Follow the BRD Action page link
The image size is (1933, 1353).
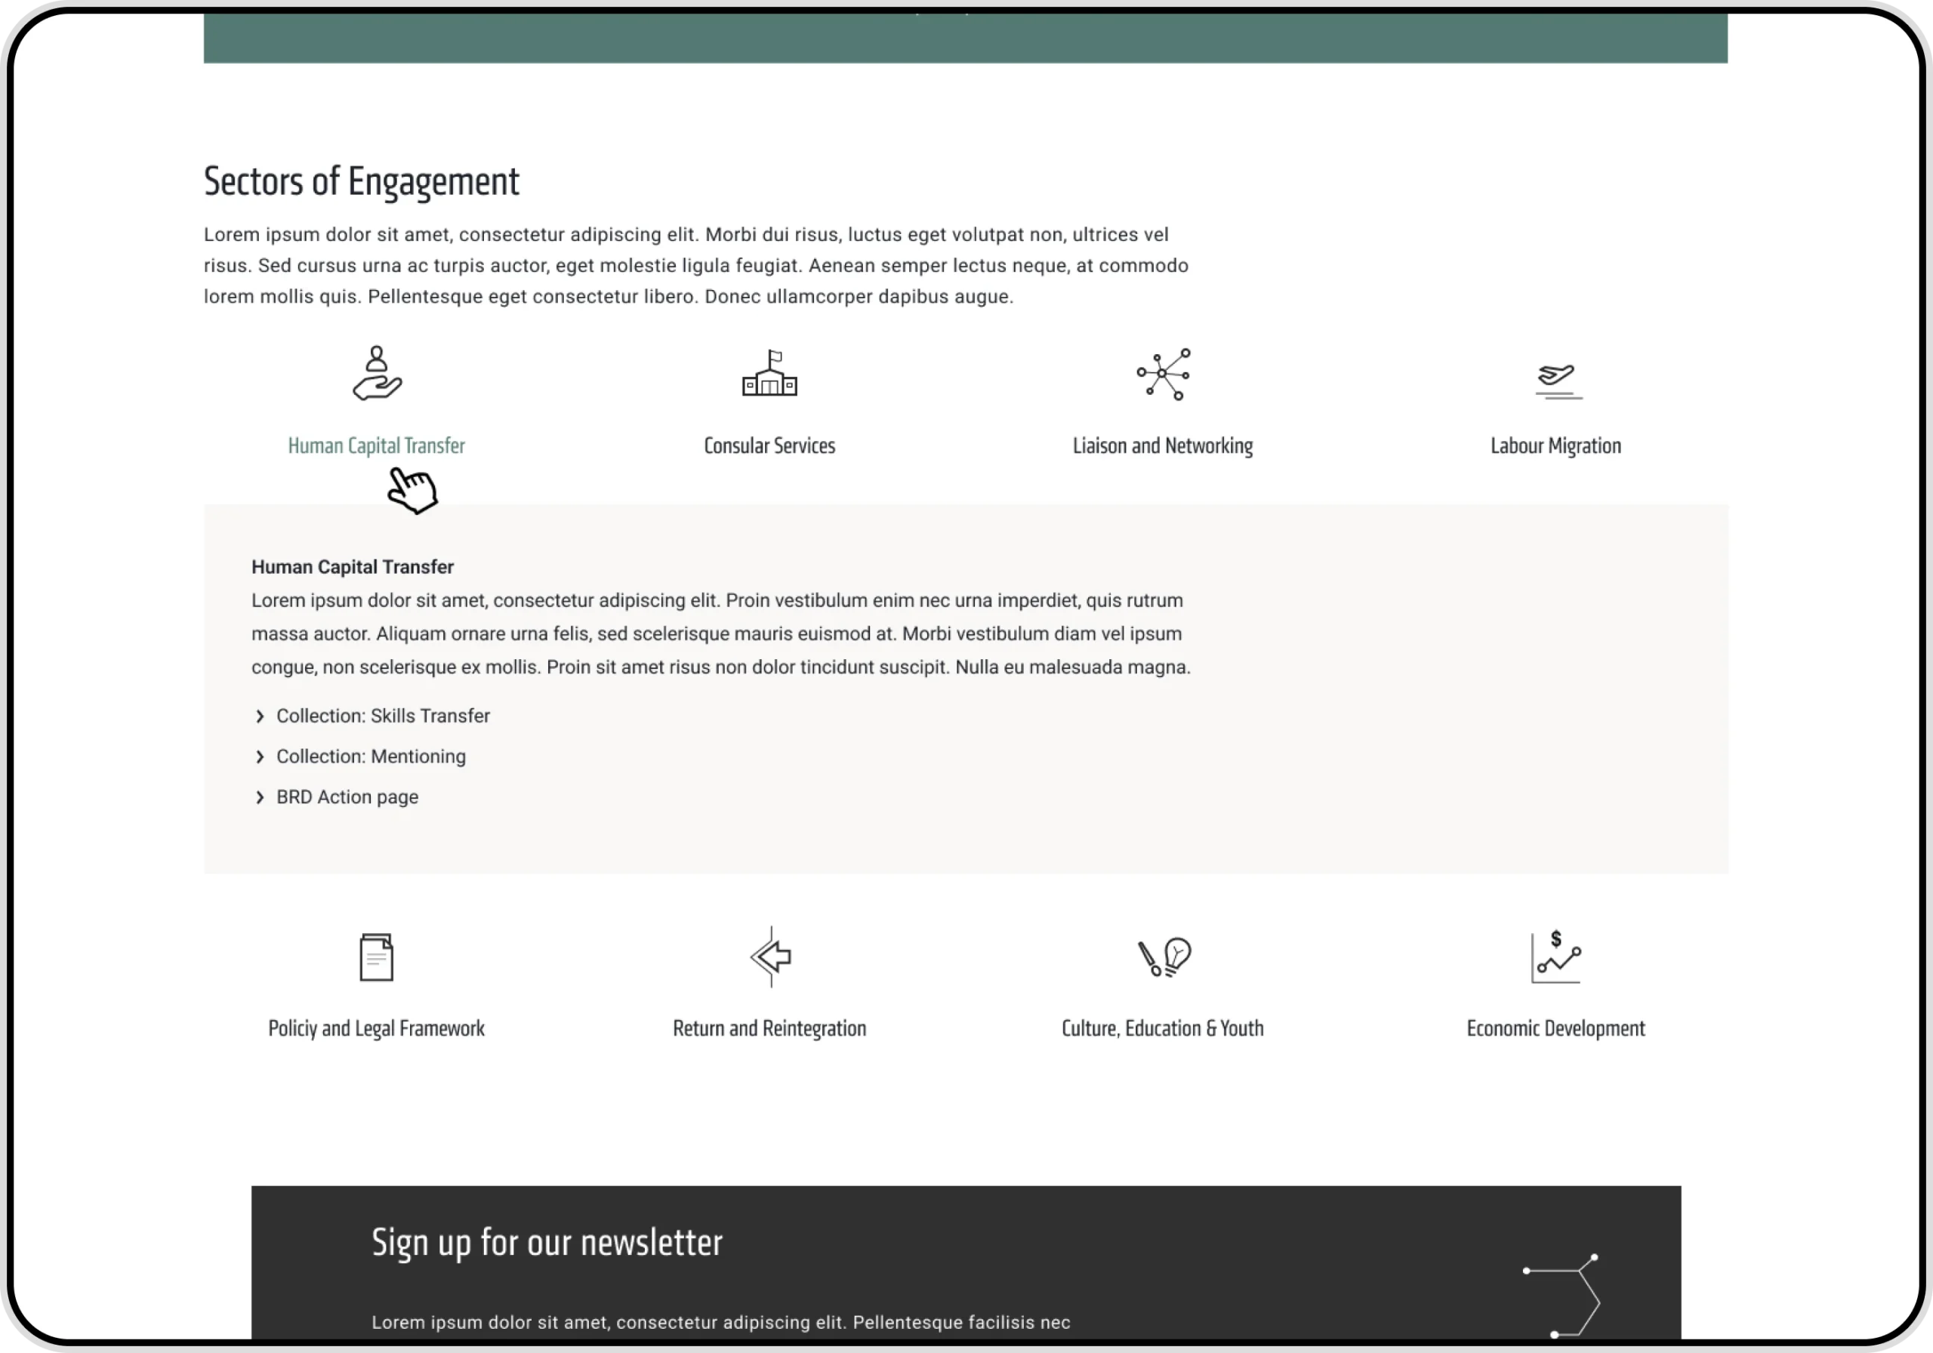(347, 797)
